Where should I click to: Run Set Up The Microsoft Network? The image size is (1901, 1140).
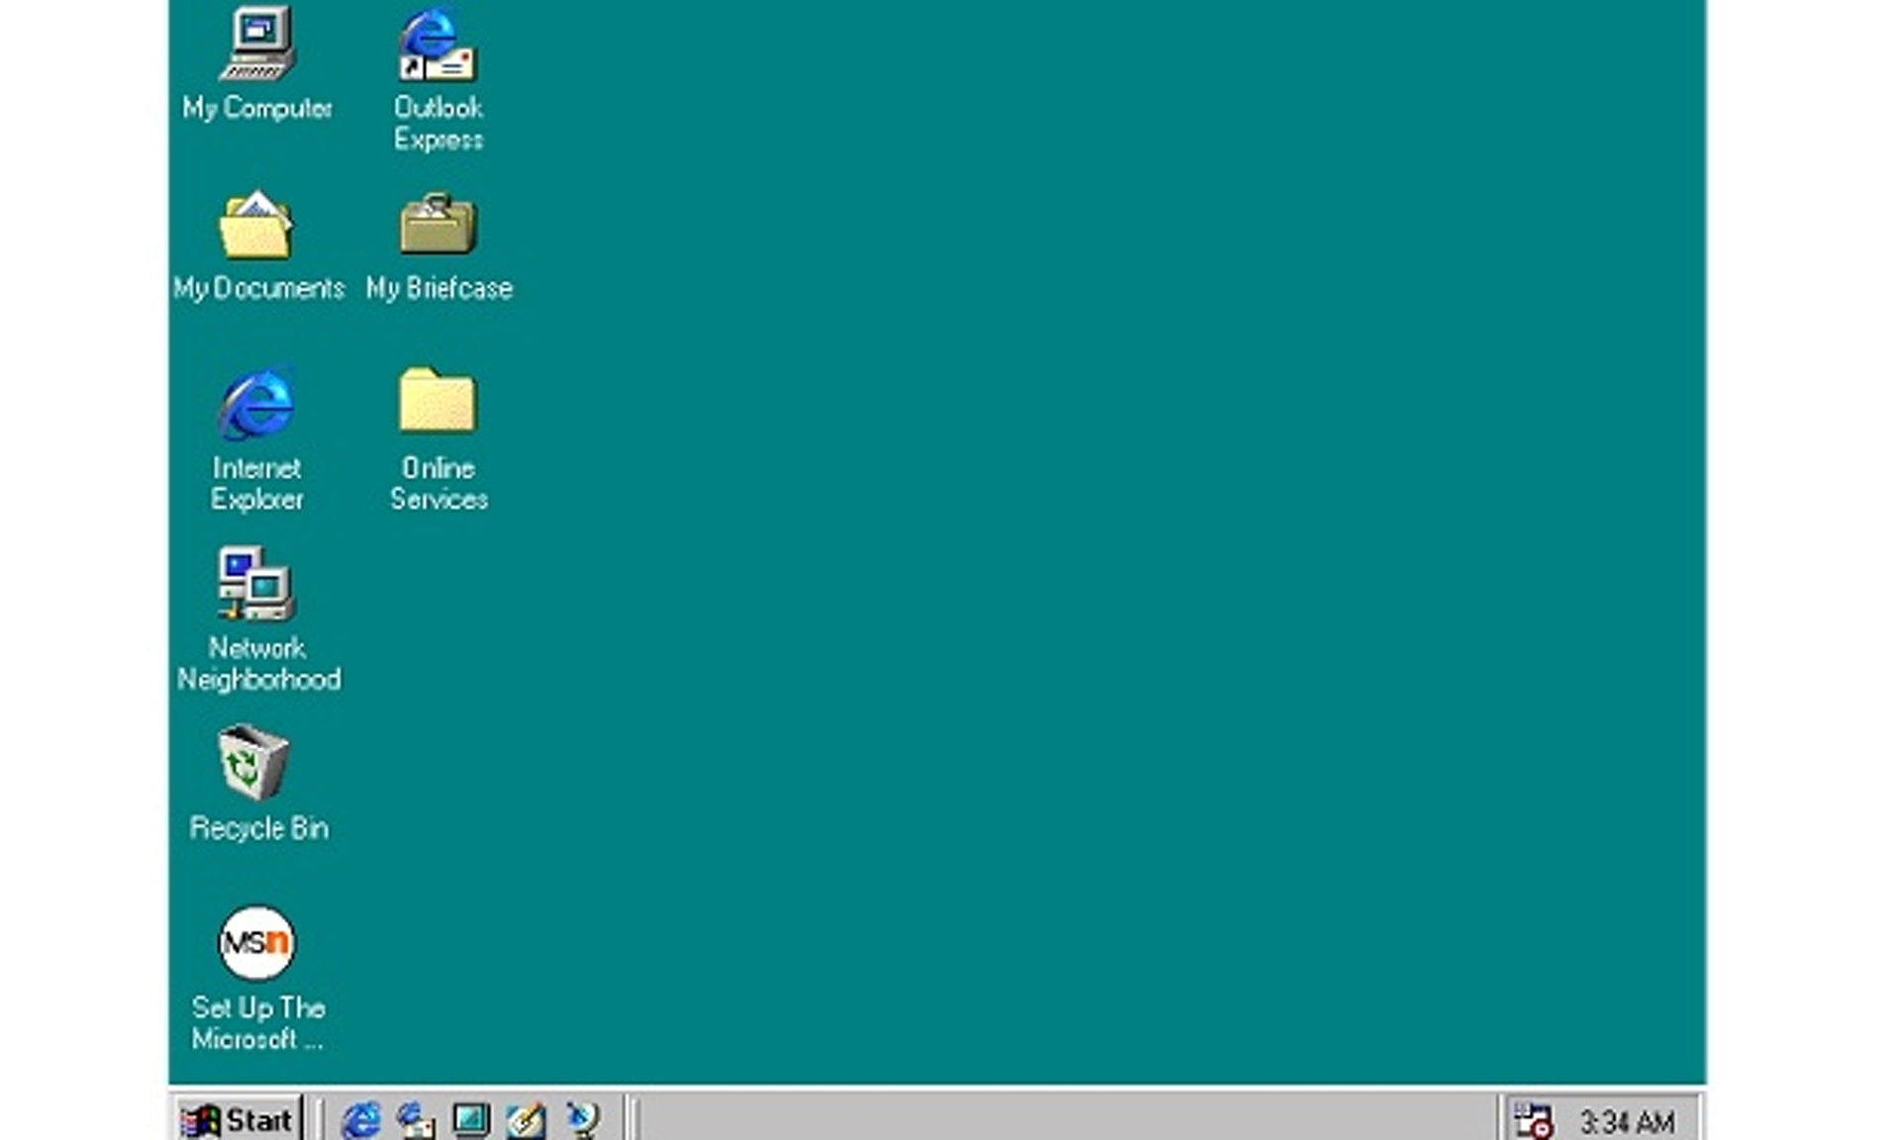tap(255, 942)
